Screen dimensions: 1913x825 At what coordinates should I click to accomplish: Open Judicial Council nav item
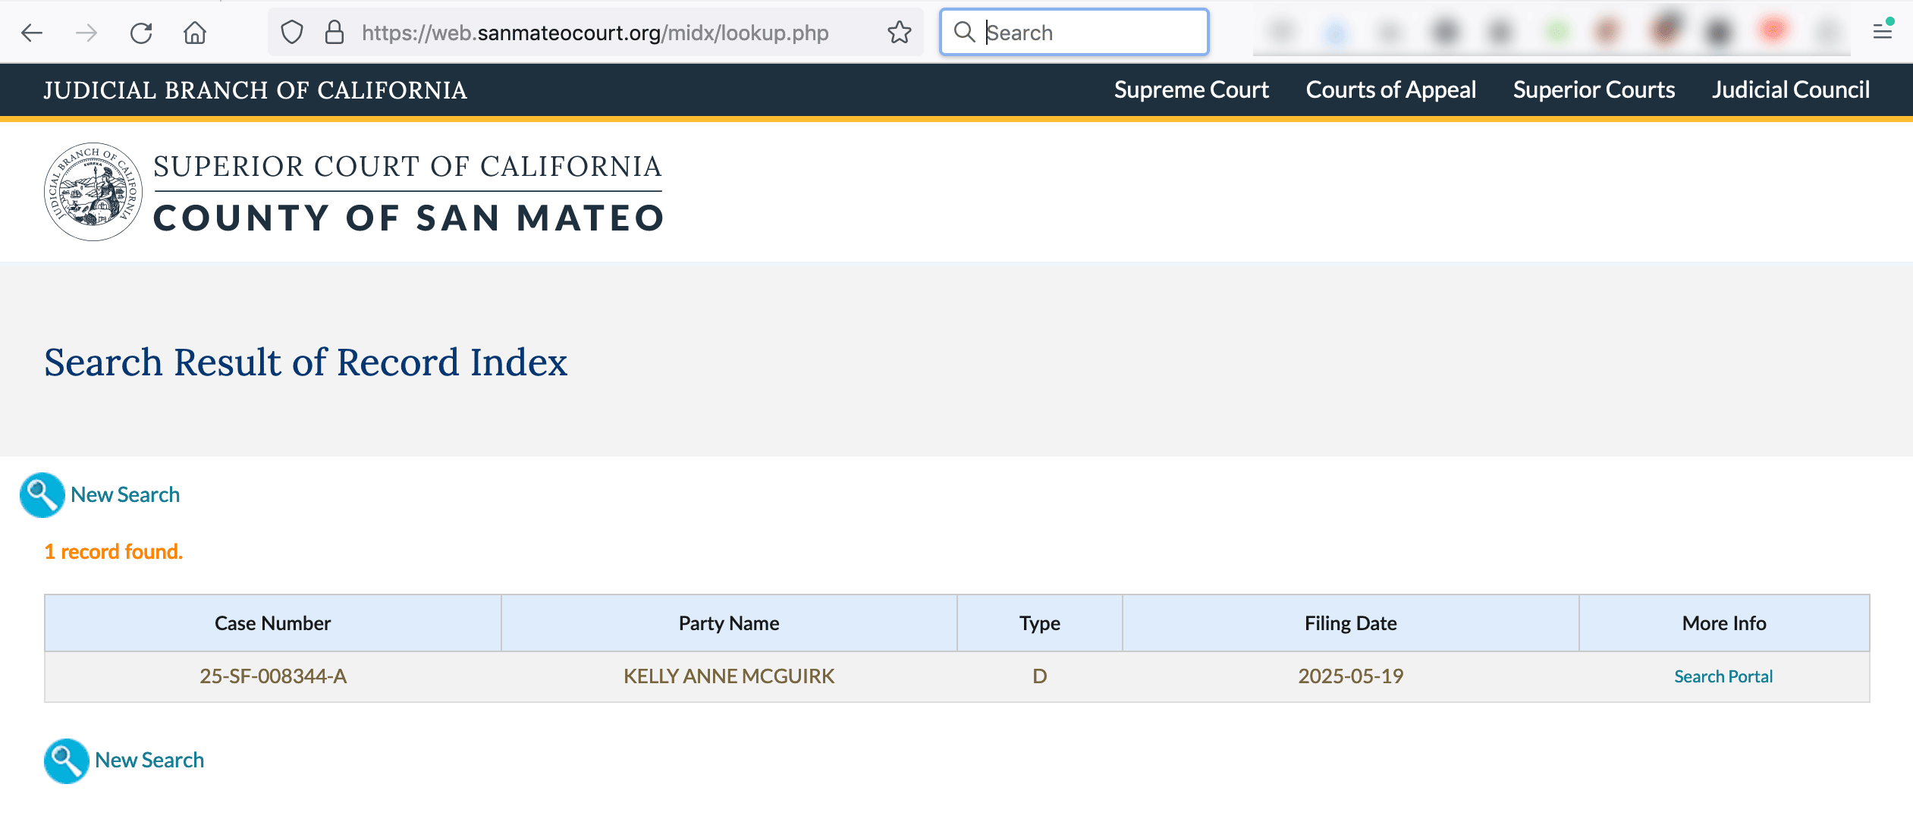point(1790,90)
